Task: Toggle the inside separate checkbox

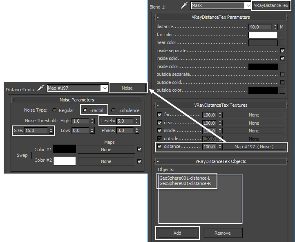Action: click(282, 51)
